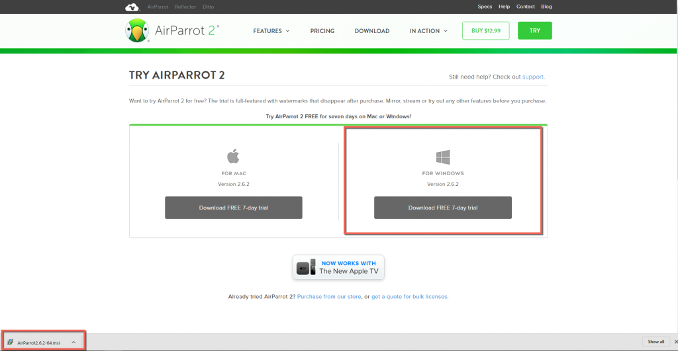678x351 pixels.
Task: Download the free Mac 7-day trial
Action: 233,208
